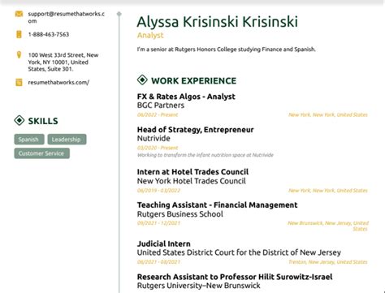The height and width of the screenshot is (293, 385).
Task: Click the New York Hotel Trades Council employer
Action: [x=192, y=181]
